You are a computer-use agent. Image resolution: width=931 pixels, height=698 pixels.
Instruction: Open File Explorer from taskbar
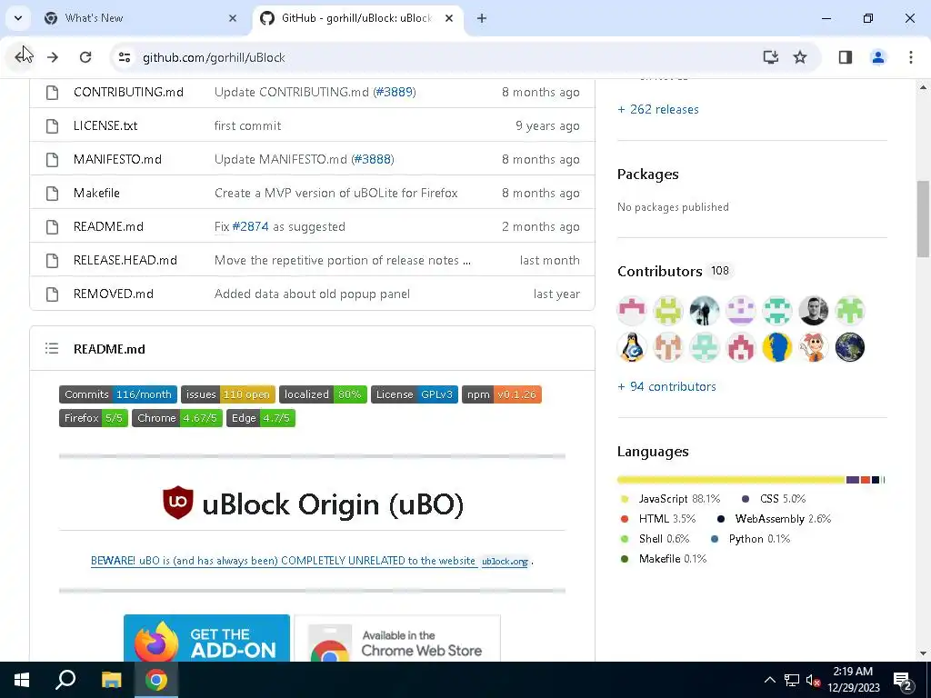click(x=111, y=680)
